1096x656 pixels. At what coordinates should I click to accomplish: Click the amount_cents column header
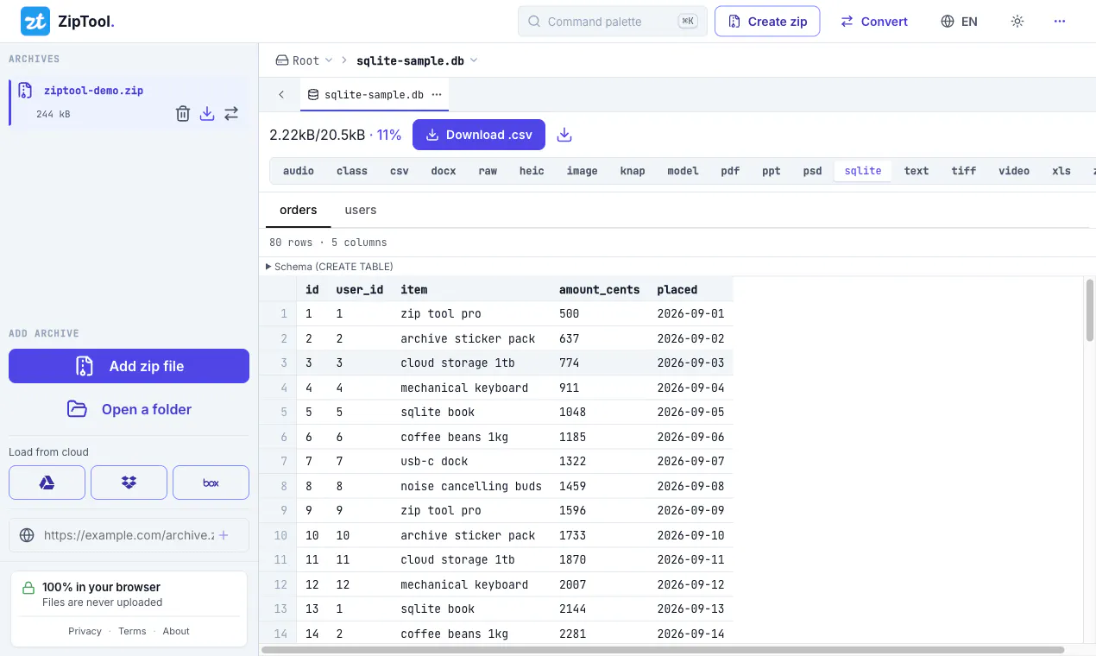coord(600,289)
